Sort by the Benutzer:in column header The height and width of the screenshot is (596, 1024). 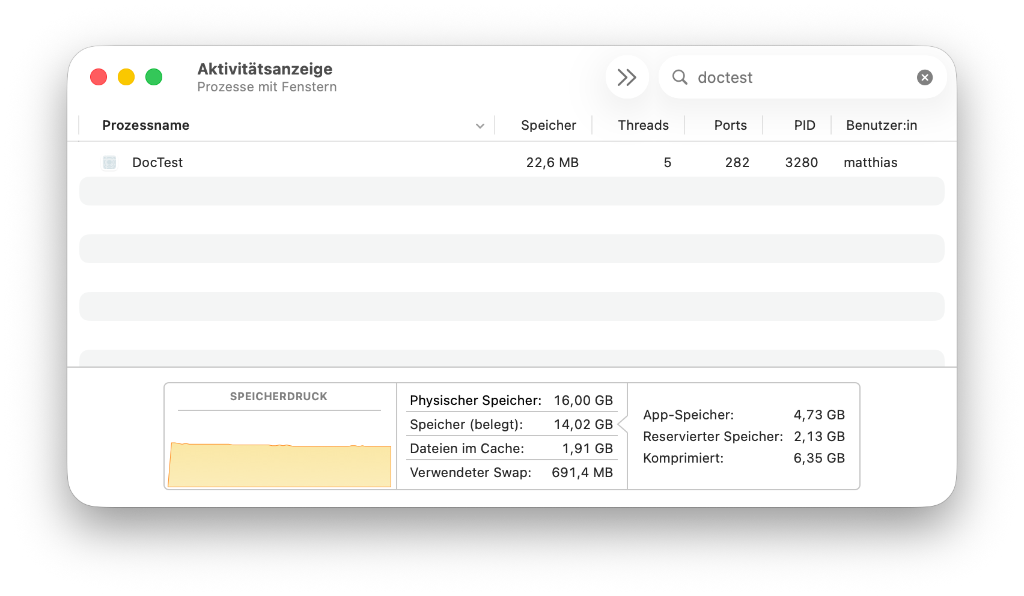coord(881,125)
